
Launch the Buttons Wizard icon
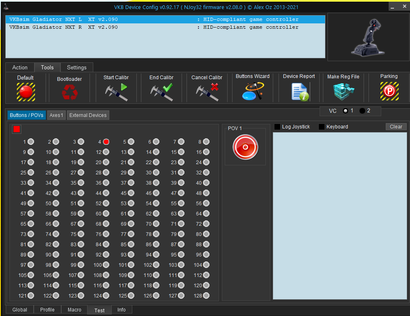pos(253,91)
